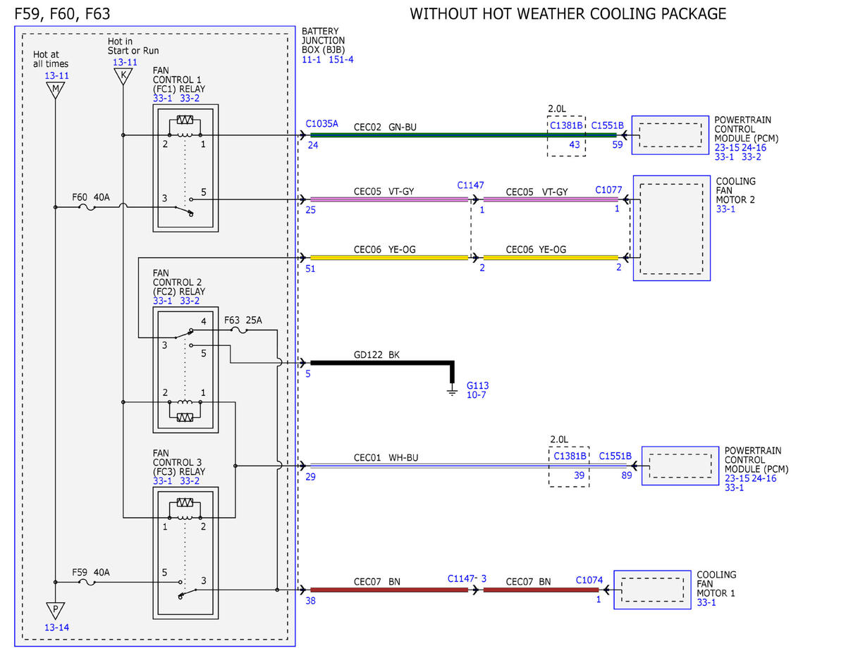846x653 pixels.
Task: Follow the 13-14 page reference
Action: pos(56,627)
